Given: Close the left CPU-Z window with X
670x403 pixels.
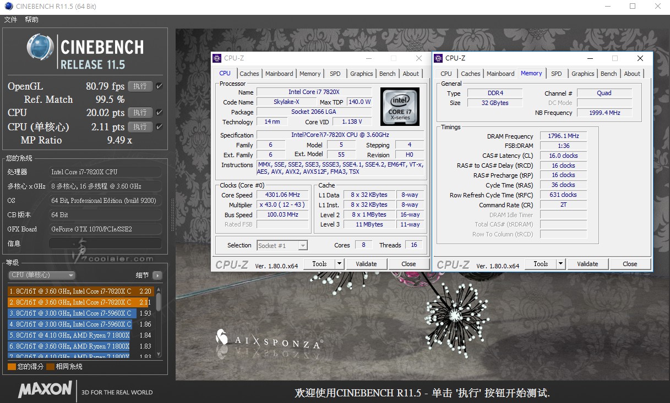Looking at the screenshot, I should (419, 58).
